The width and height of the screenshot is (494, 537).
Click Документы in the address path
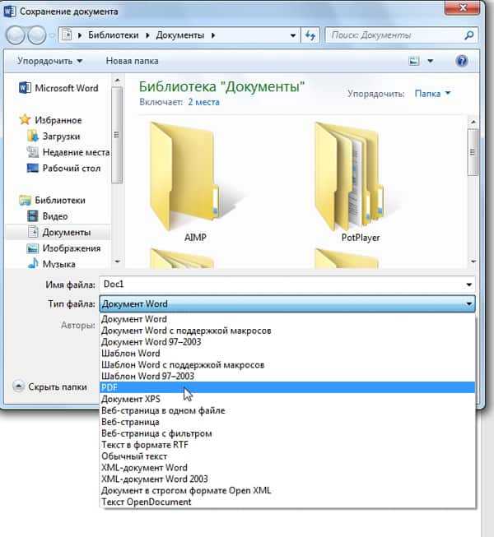(180, 35)
